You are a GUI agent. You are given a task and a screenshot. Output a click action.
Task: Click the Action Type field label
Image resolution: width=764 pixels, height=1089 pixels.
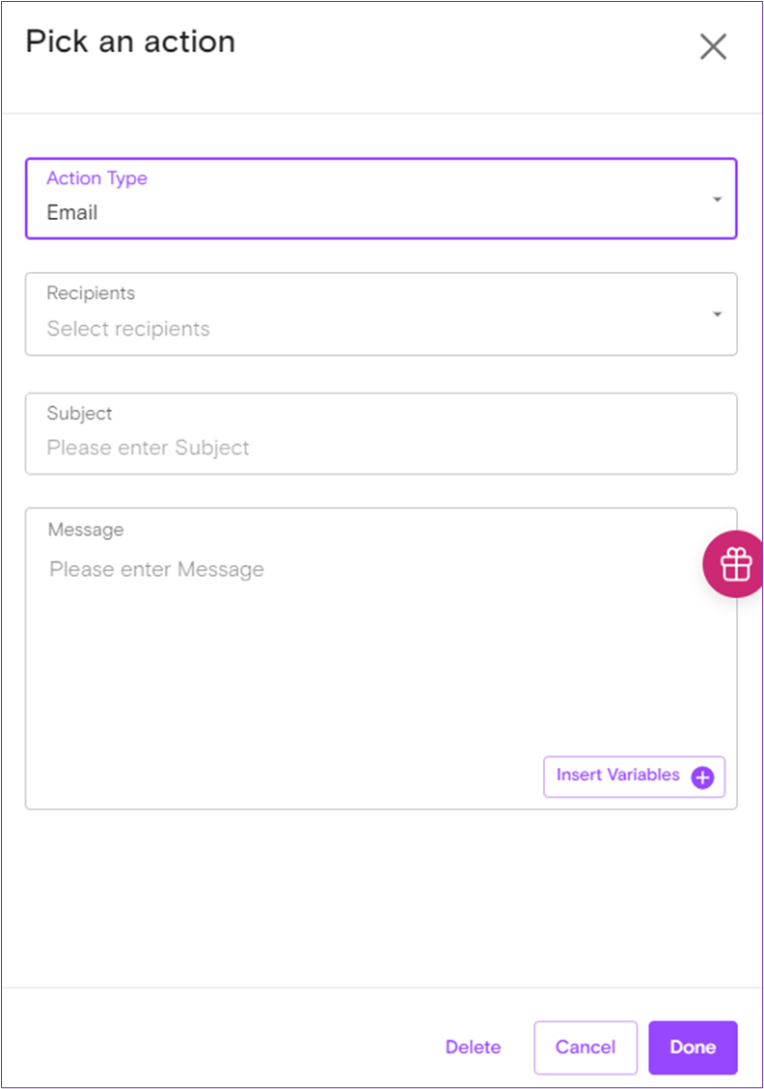point(97,178)
